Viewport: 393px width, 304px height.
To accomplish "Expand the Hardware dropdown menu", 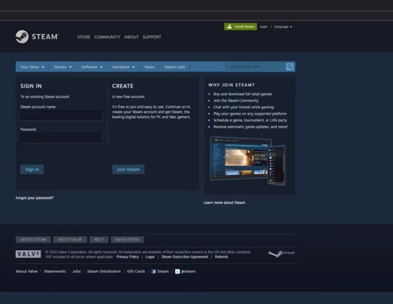I will (x=123, y=67).
